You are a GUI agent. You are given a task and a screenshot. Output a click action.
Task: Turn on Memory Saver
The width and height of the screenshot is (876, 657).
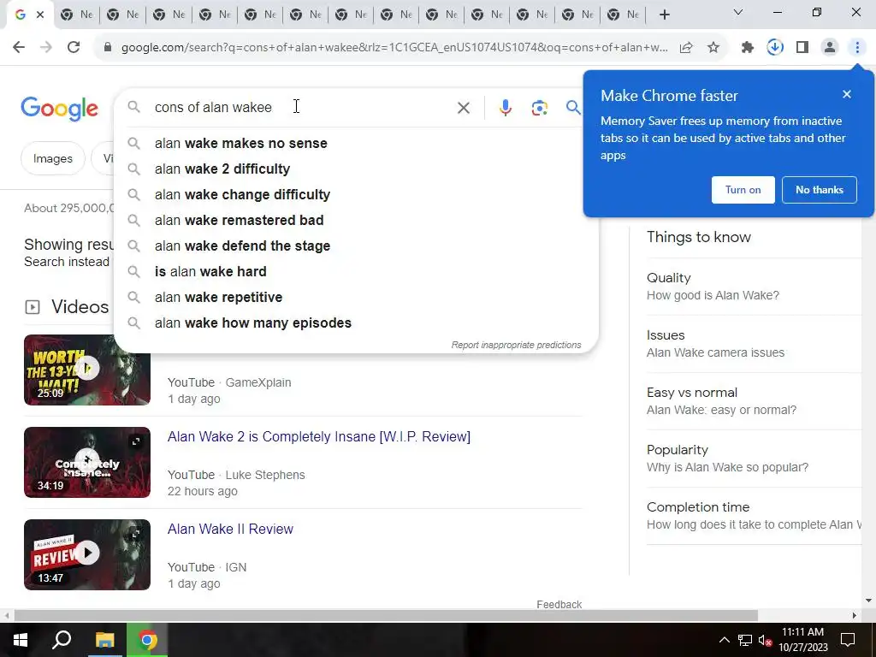(x=743, y=190)
